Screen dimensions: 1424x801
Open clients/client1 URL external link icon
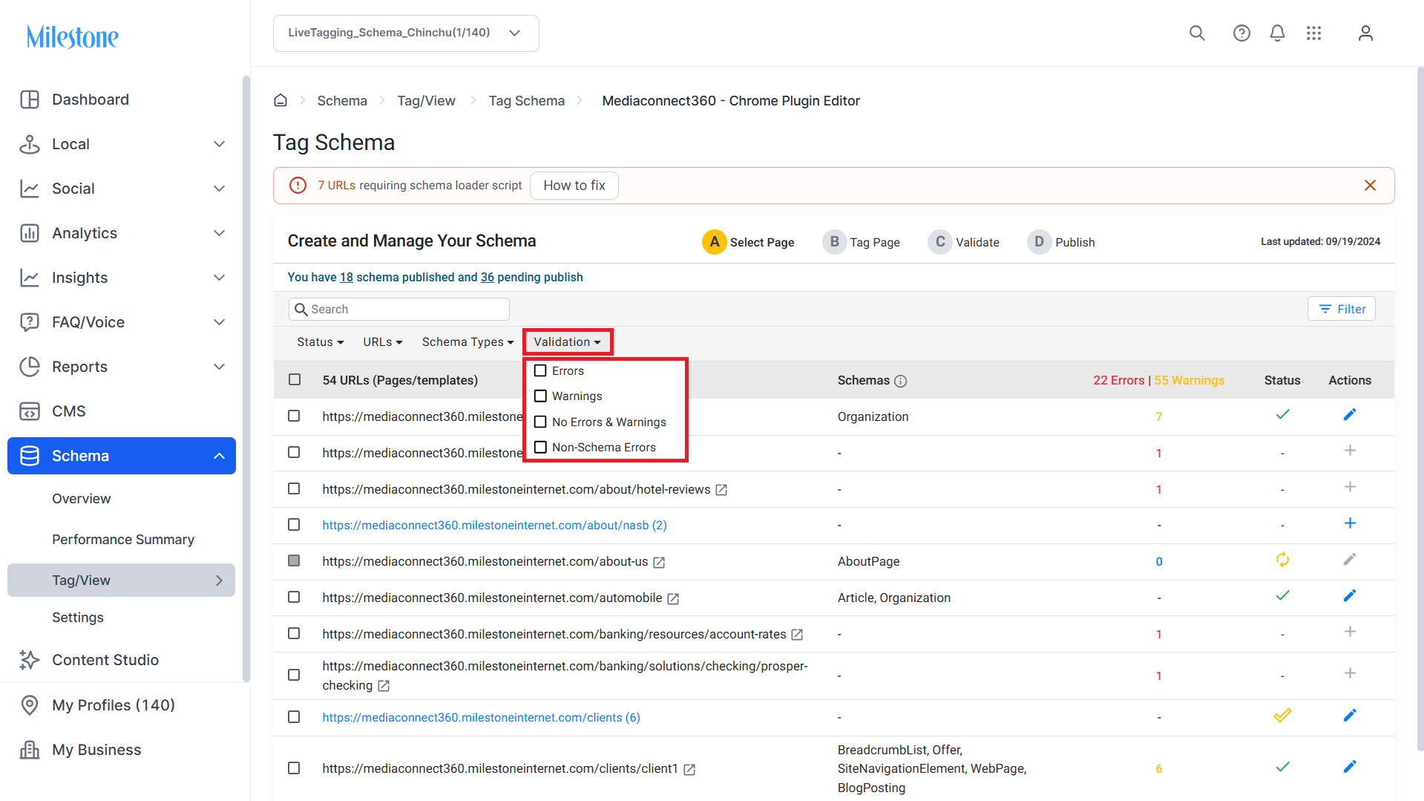click(689, 770)
